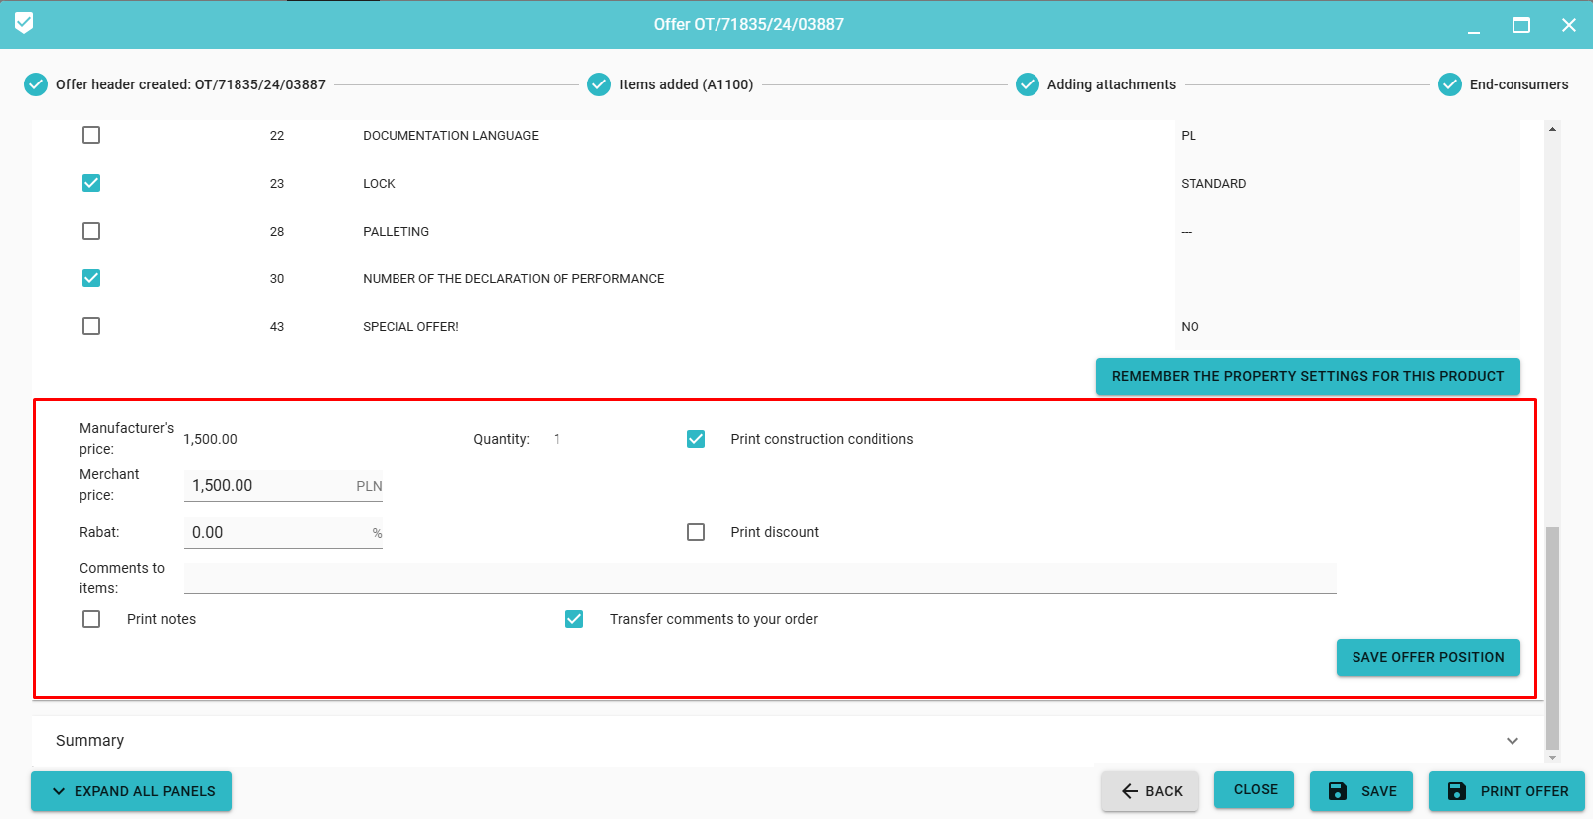Toggle Transfer comments to your order
This screenshot has height=819, width=1593.
click(574, 619)
